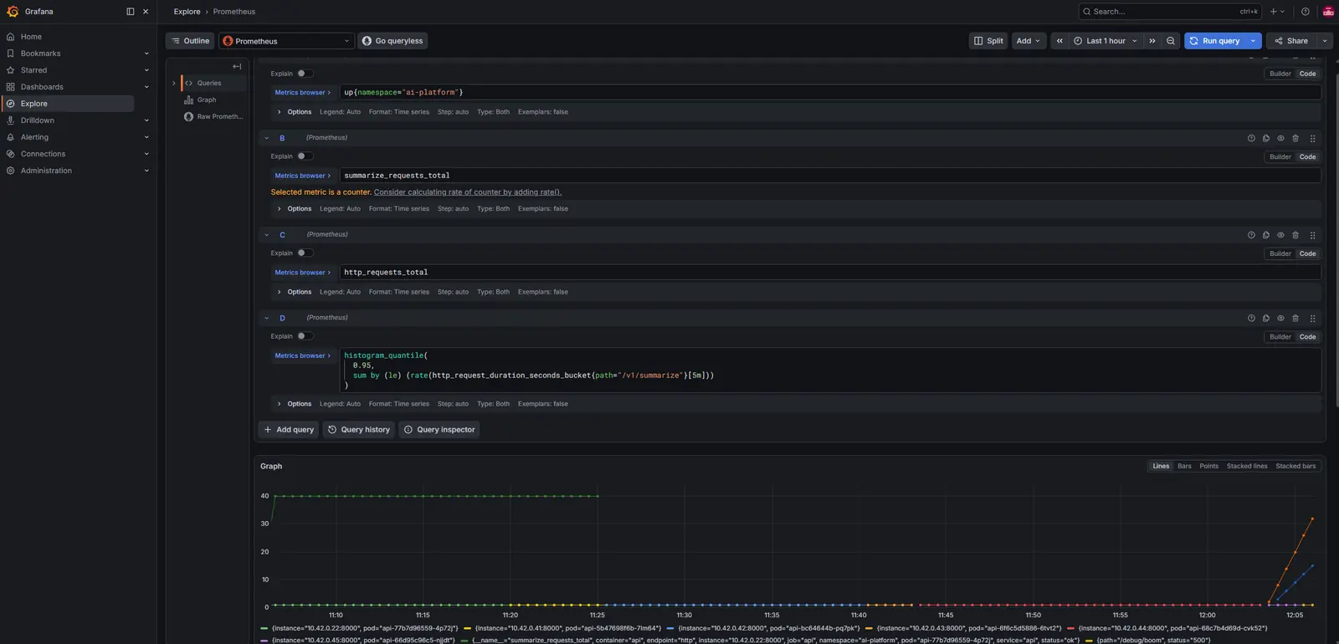Zoom out the time range
The height and width of the screenshot is (644, 1339).
pos(1171,41)
